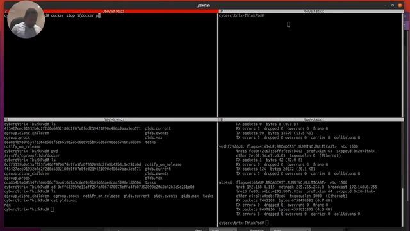Screen dimensions: 410x231
Task: Click the empty prompt in the top-right pane
Action: [x=242, y=15]
